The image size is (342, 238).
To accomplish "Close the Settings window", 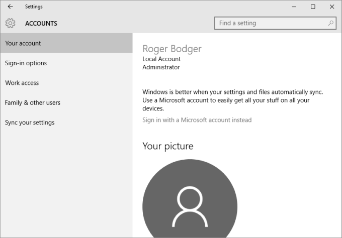I will tap(331, 7).
